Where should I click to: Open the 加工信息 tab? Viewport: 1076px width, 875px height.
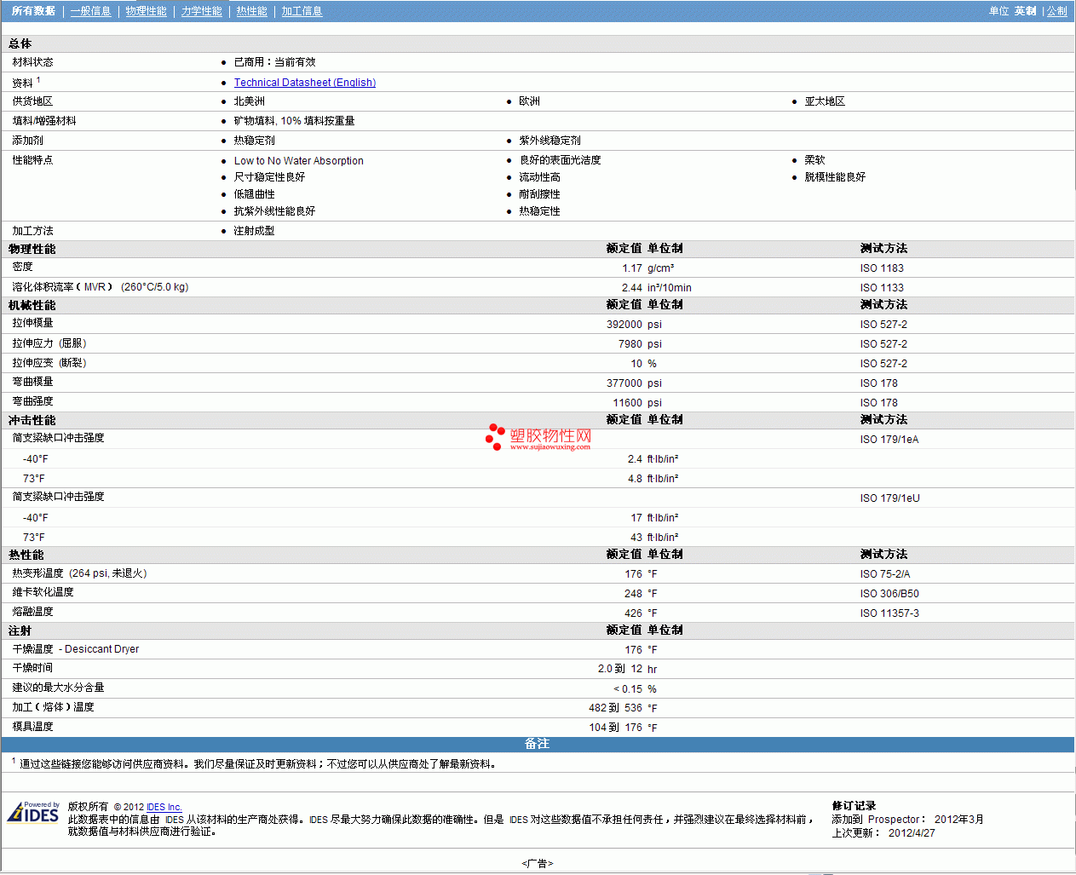click(x=302, y=11)
